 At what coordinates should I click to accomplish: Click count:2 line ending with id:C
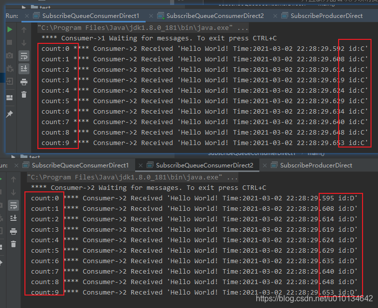coord(204,70)
